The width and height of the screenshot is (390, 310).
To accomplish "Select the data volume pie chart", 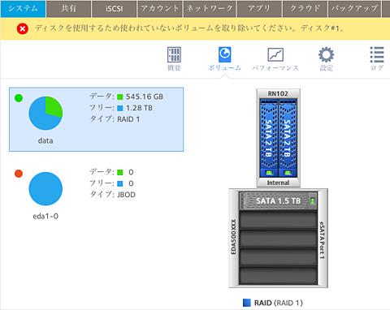I will [x=45, y=113].
